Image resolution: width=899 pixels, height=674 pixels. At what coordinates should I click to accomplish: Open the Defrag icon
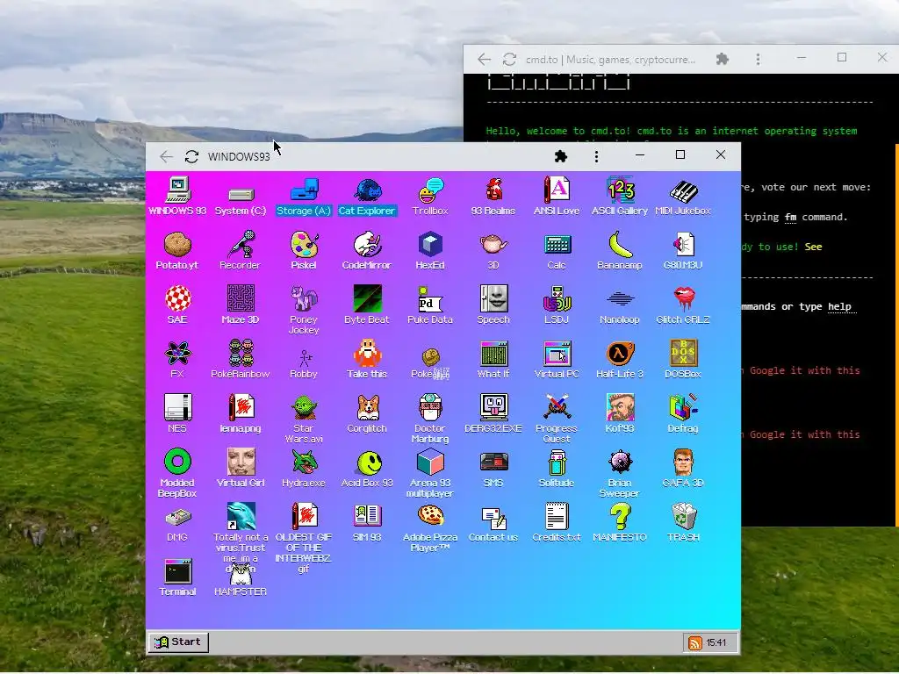tap(683, 408)
